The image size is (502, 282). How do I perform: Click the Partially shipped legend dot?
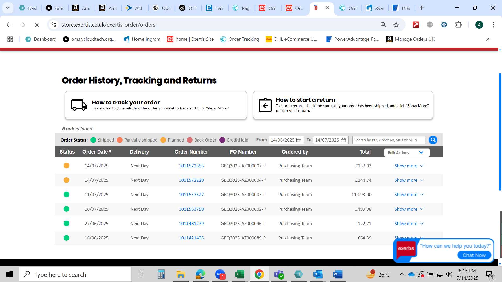[x=120, y=140]
